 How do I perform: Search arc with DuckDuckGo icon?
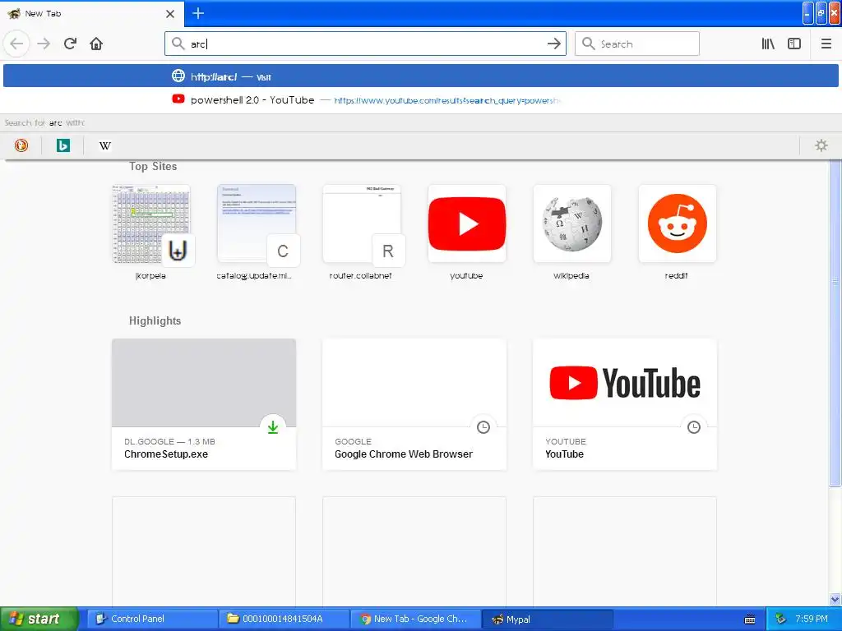[21, 145]
